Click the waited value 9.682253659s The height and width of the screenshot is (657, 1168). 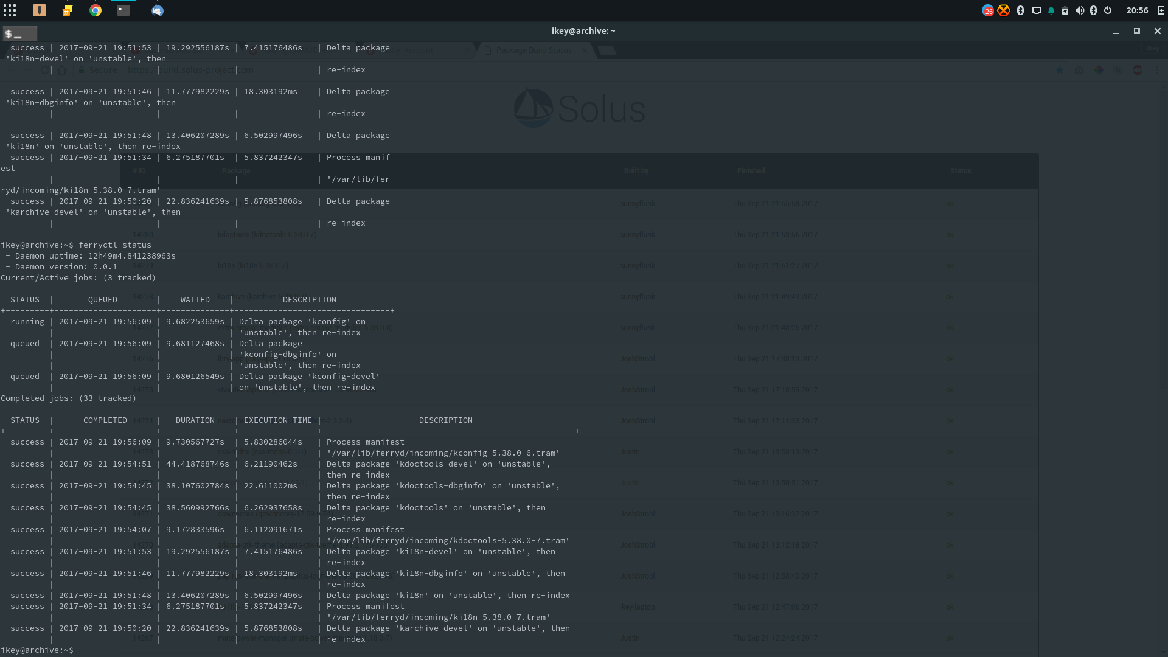tap(195, 322)
